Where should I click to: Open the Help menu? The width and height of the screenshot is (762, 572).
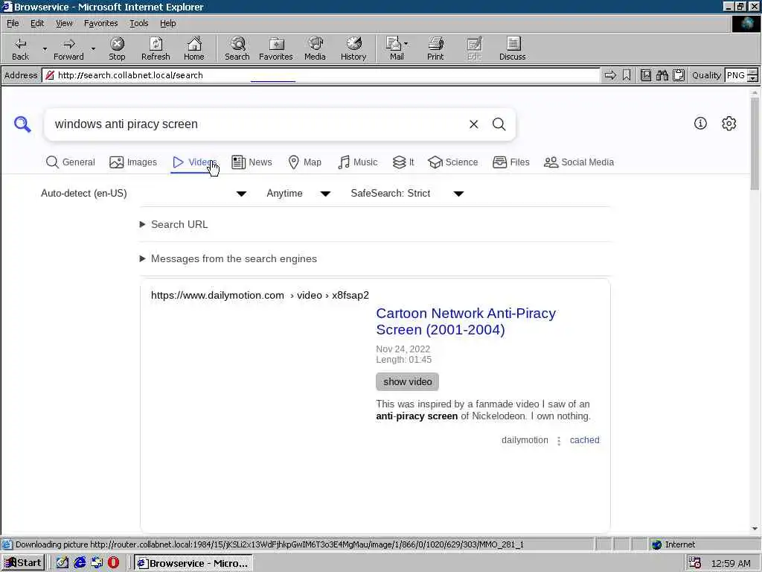[167, 23]
